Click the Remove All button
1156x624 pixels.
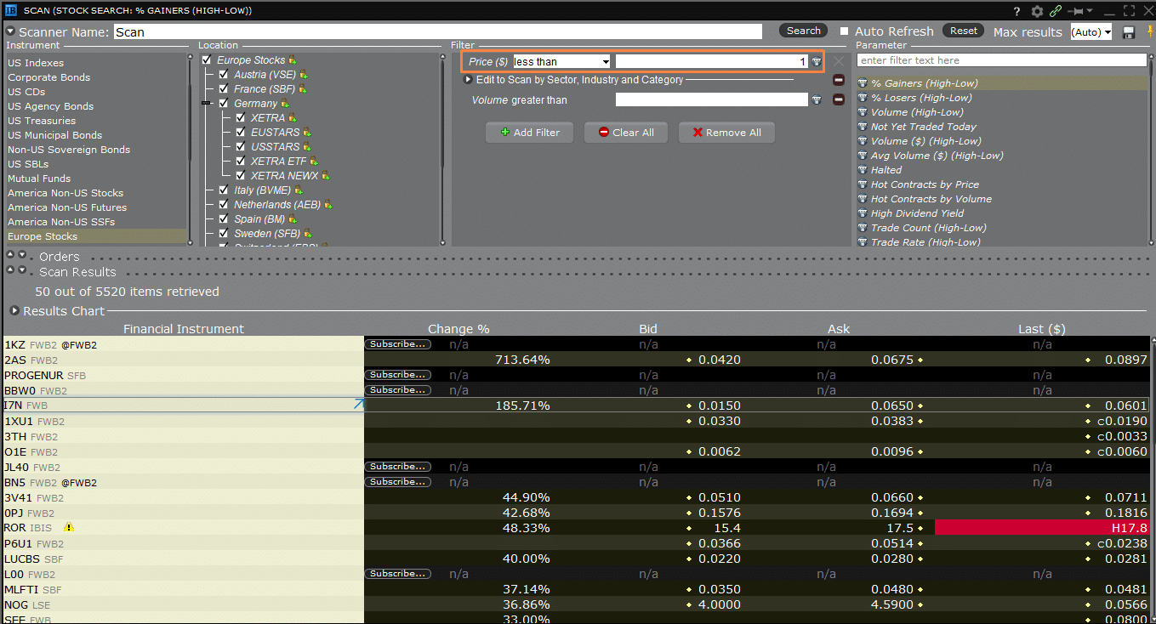pyautogui.click(x=726, y=133)
